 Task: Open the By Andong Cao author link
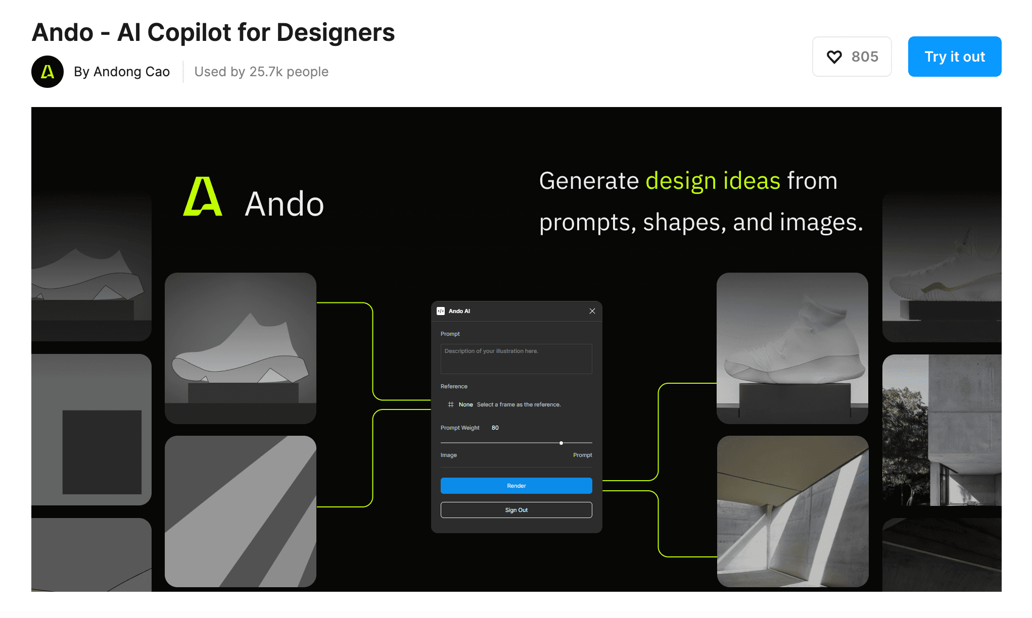121,72
